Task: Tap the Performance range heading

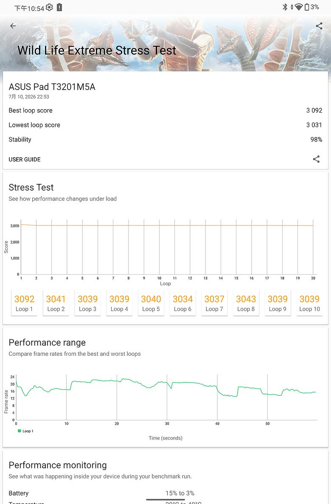Action: pyautogui.click(x=47, y=343)
